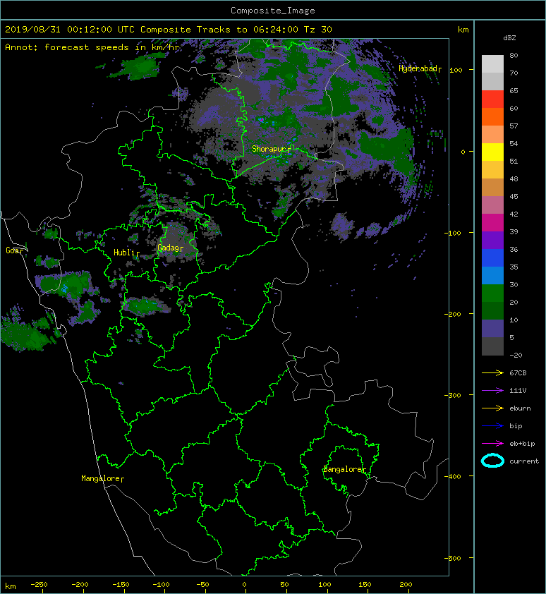Viewport: 546px width, 594px height.
Task: Pick the red 65 dBZ swatch
Action: click(x=492, y=99)
